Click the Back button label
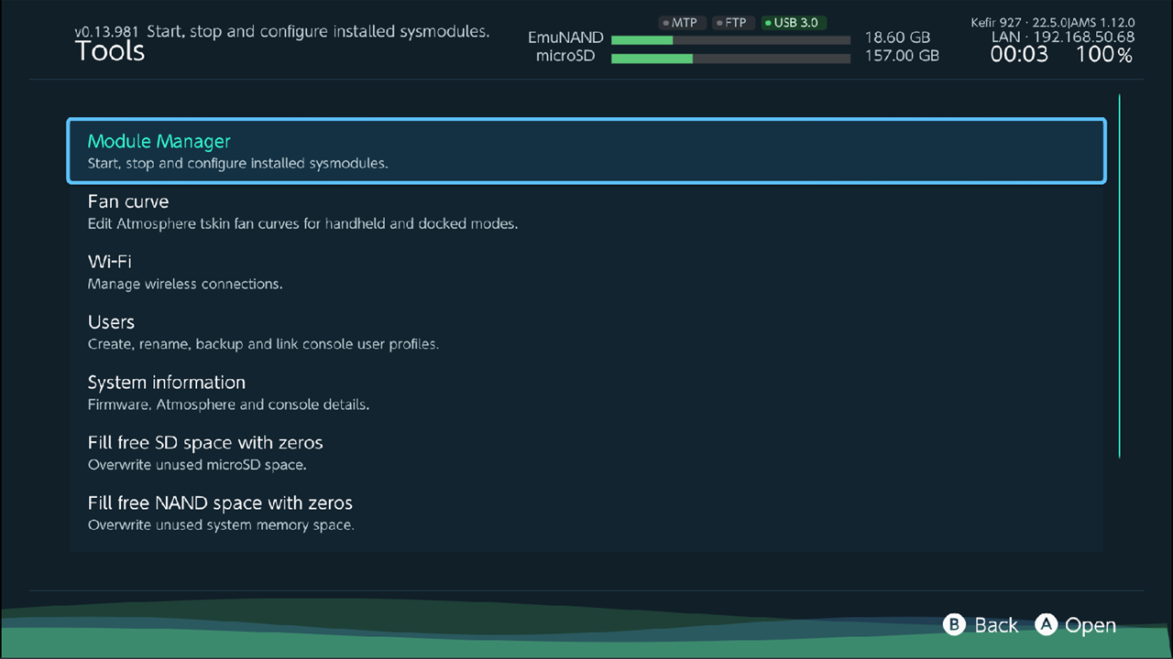The height and width of the screenshot is (659, 1173). click(x=996, y=625)
